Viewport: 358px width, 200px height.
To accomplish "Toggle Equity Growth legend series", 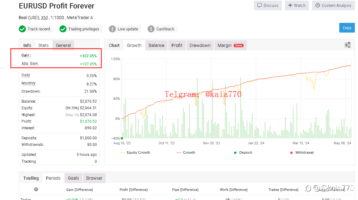I will pyautogui.click(x=135, y=152).
